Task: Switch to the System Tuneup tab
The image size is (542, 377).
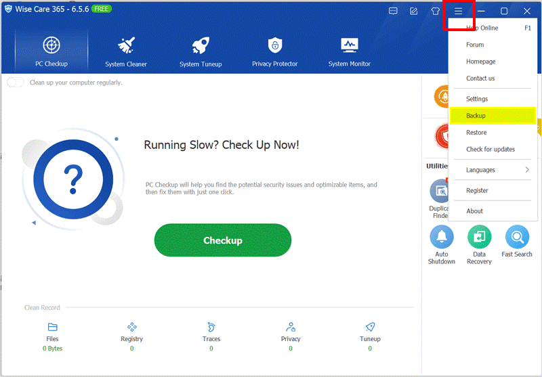Action: coord(201,52)
